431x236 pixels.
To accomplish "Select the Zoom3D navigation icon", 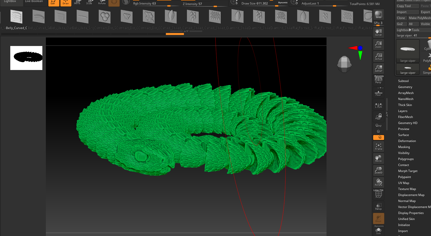I will [378, 170].
